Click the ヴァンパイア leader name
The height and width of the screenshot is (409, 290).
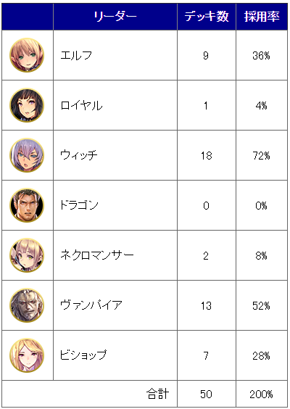[x=91, y=305]
